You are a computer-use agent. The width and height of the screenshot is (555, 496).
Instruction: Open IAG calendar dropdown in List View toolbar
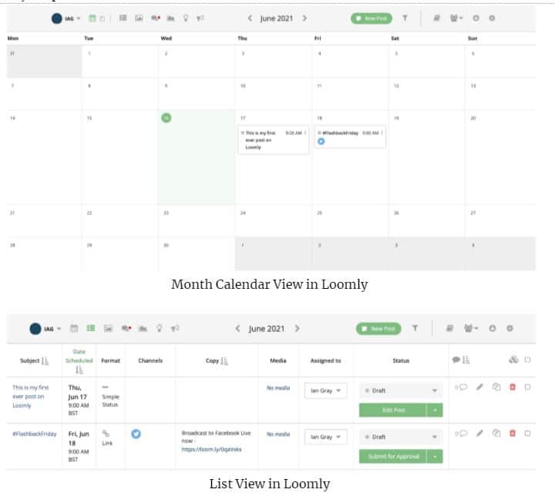click(x=45, y=329)
